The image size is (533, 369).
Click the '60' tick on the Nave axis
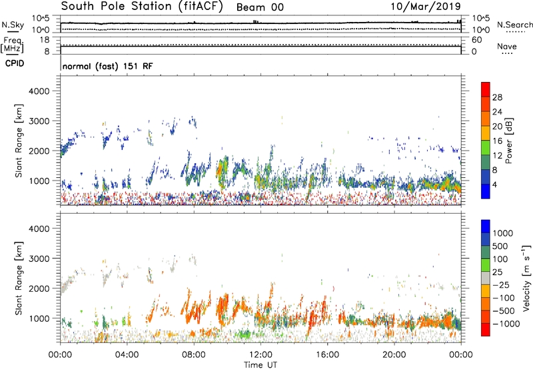tap(476, 40)
